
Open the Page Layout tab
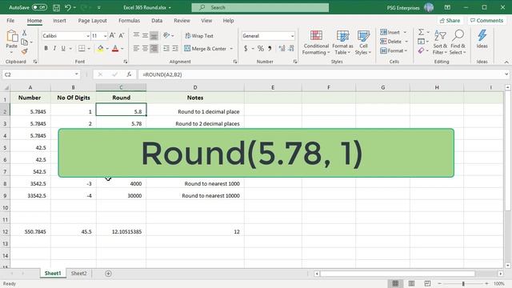(x=93, y=21)
